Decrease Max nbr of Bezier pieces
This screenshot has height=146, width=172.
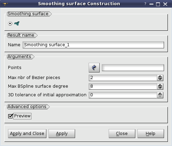[160, 79]
